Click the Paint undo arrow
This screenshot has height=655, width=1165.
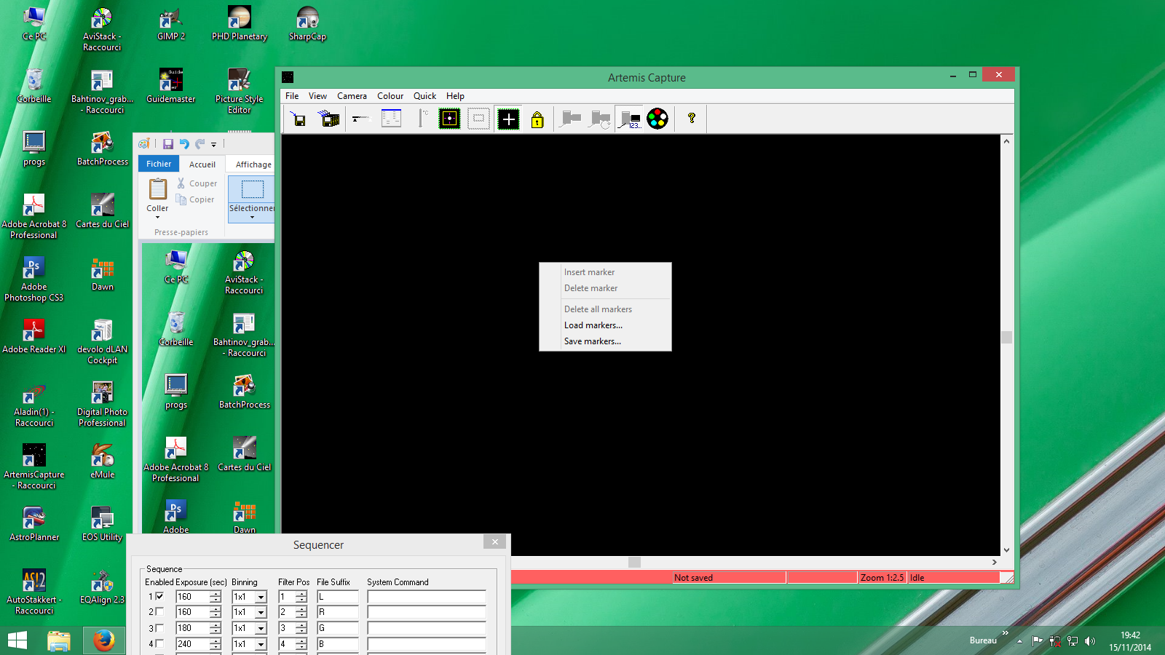click(184, 144)
